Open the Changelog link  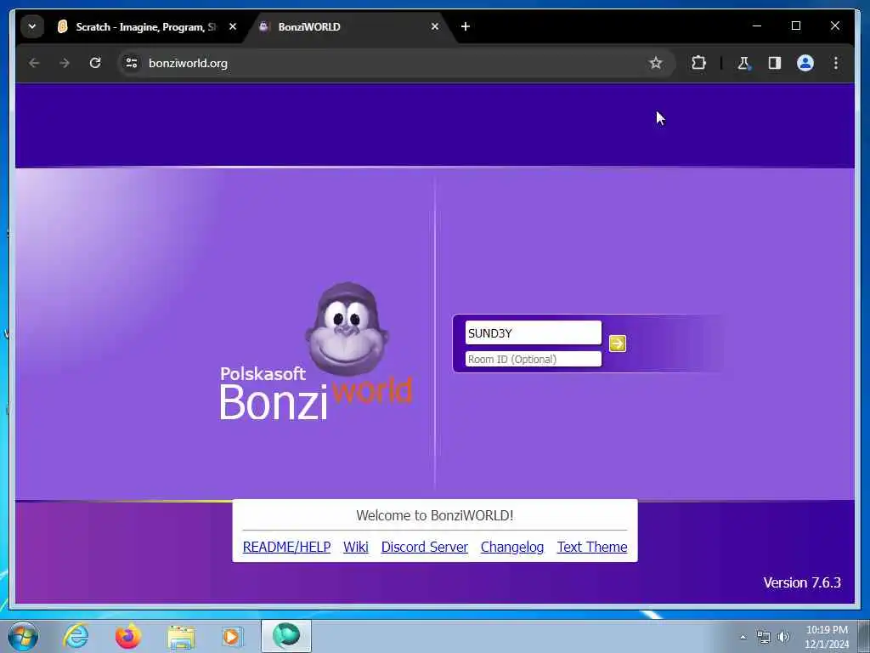point(512,547)
